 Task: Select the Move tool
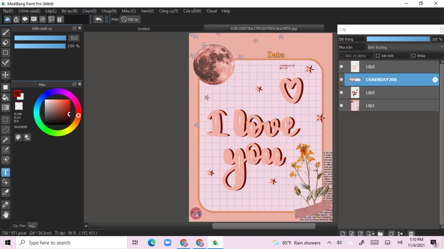(5, 75)
